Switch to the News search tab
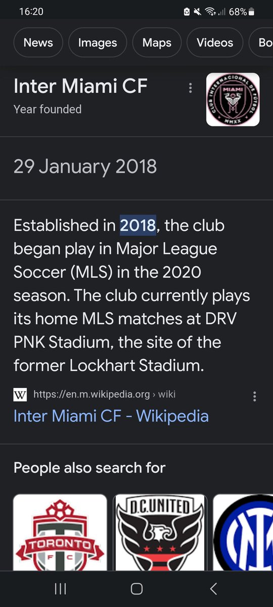This screenshot has width=273, height=607. tap(38, 43)
